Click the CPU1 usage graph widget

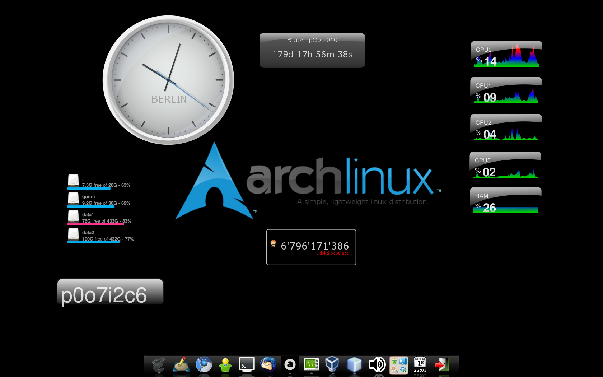(506, 90)
